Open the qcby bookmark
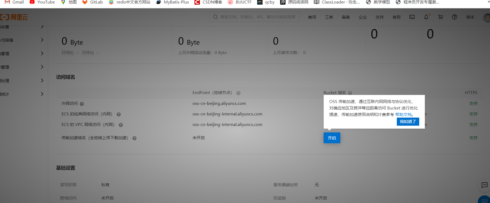Image resolution: width=490 pixels, height=203 pixels. click(x=266, y=2)
